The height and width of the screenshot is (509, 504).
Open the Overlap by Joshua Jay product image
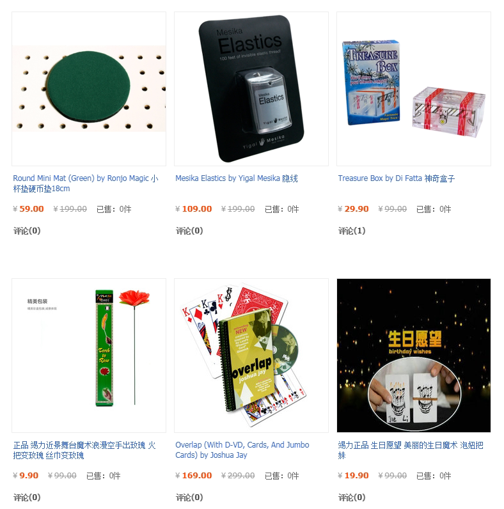coord(251,355)
